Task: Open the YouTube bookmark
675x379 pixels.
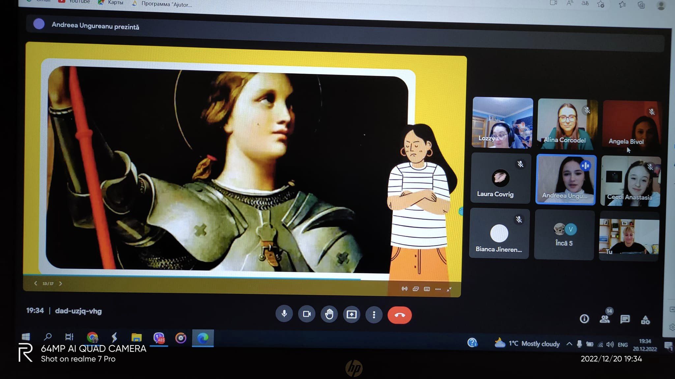Action: pos(74,2)
